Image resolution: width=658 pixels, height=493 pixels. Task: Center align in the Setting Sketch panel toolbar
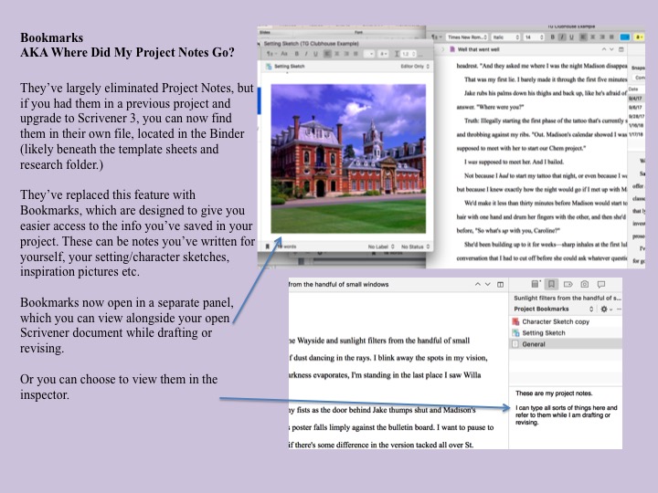tap(336, 54)
